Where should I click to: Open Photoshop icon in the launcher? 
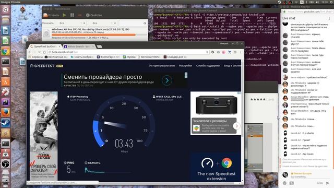pyautogui.click(x=5, y=102)
